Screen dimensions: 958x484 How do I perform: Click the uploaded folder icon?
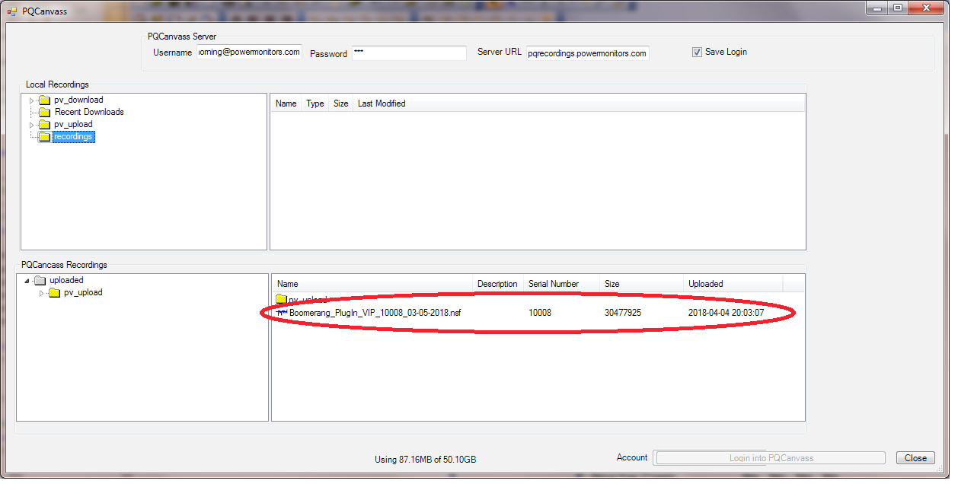[40, 281]
